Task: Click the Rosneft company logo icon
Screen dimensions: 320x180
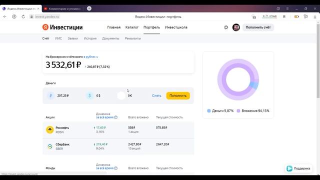Action: pos(50,129)
